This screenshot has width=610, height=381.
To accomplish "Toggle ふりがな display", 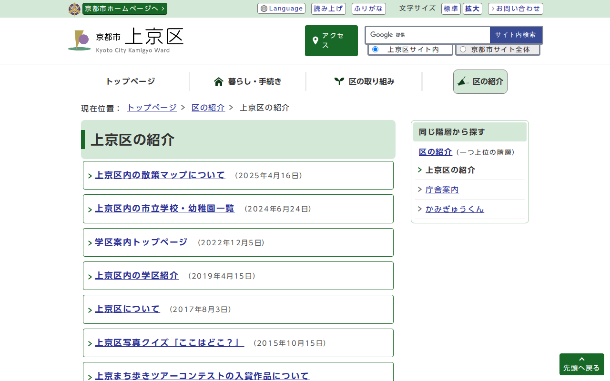I will (x=368, y=9).
